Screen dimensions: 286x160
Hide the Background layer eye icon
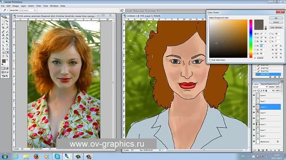coord(254,141)
